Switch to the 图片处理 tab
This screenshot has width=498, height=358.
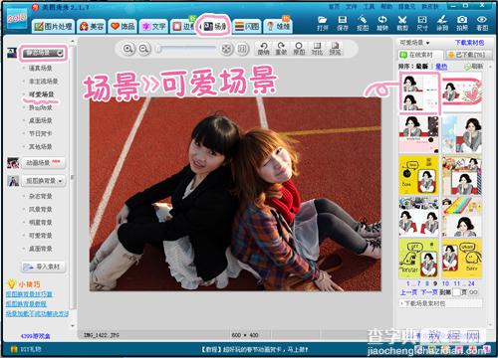tap(53, 26)
